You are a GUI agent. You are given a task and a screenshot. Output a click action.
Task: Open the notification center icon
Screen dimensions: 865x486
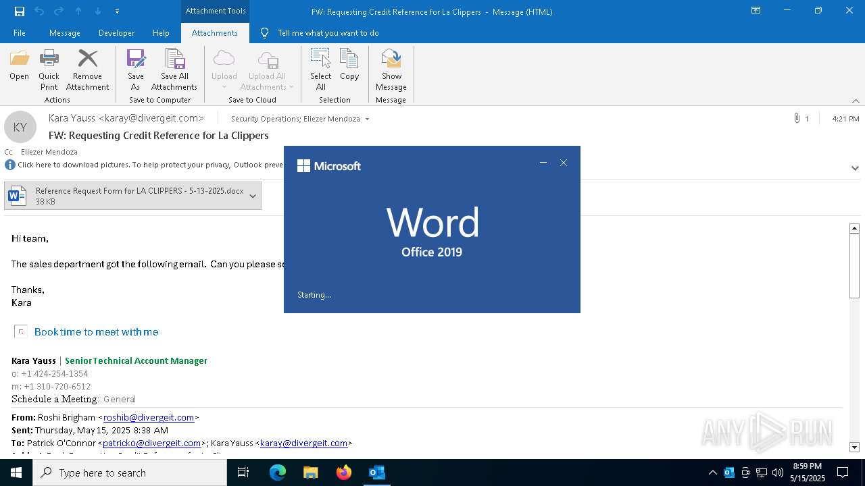click(843, 473)
